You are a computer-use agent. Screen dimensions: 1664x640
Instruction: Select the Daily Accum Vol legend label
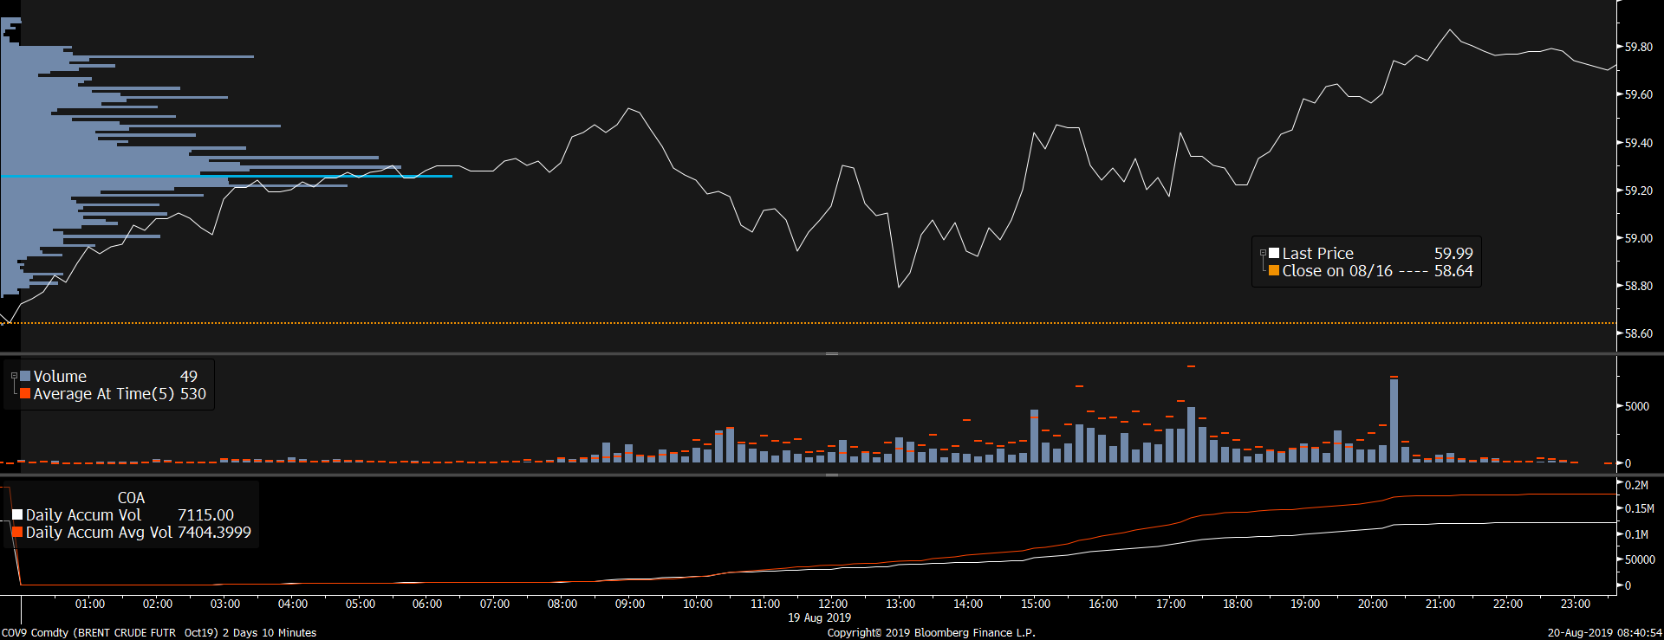(83, 515)
